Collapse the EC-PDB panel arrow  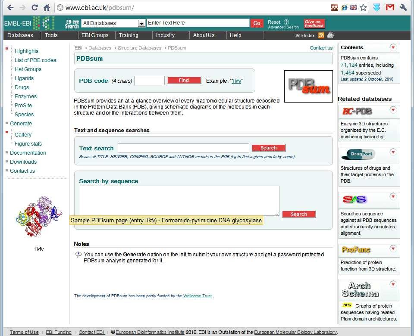pos(393,110)
